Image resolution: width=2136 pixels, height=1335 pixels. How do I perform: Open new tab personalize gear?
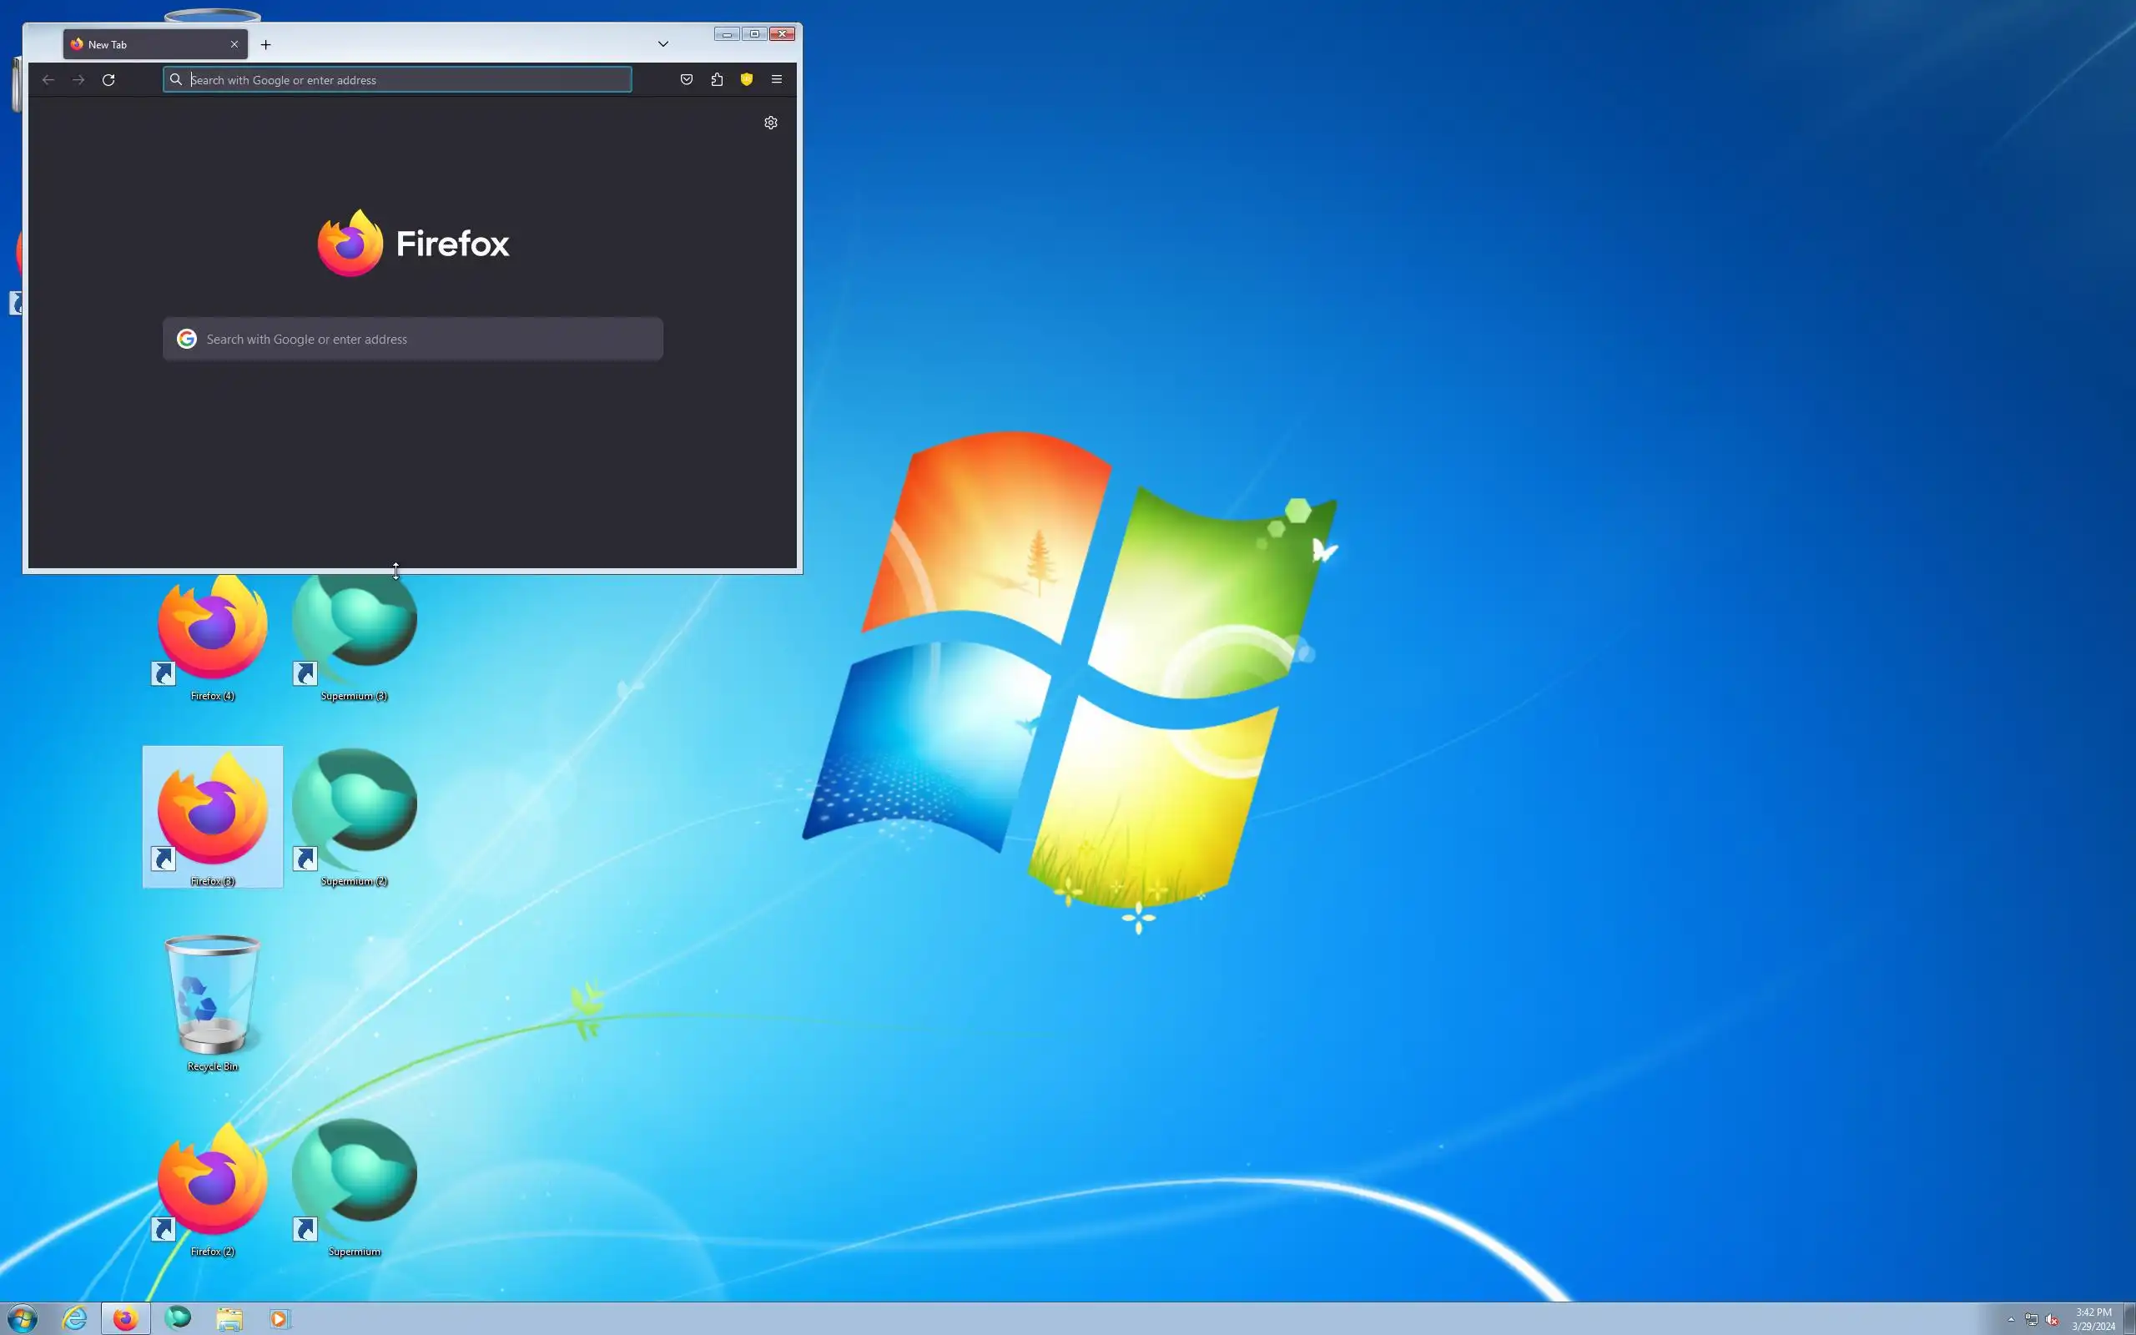tap(771, 123)
